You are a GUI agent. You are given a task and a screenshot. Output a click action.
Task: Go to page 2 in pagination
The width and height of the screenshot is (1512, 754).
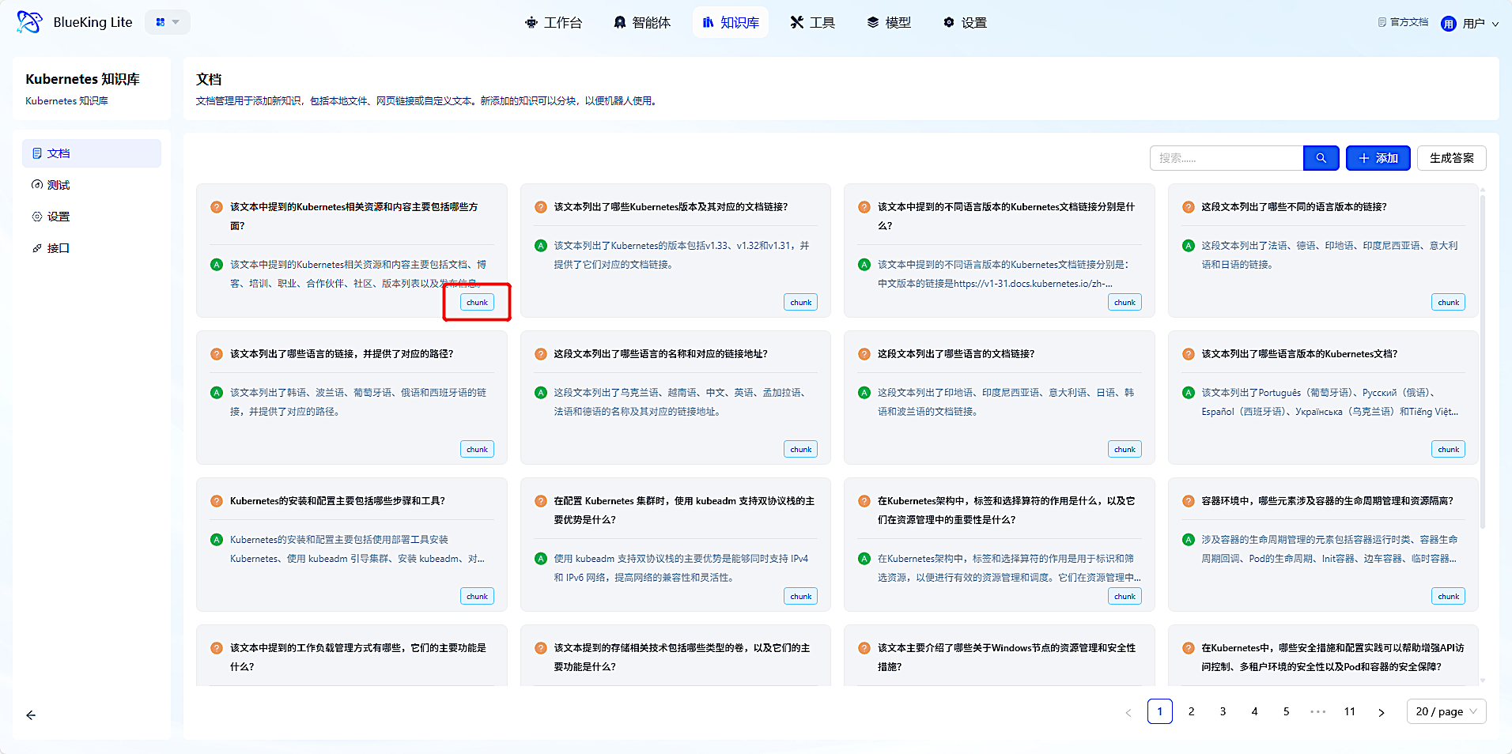click(1191, 711)
